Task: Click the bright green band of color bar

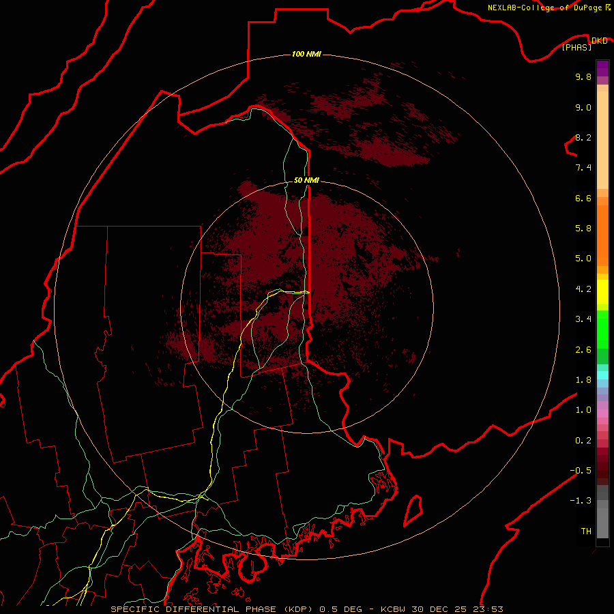Action: coord(602,329)
